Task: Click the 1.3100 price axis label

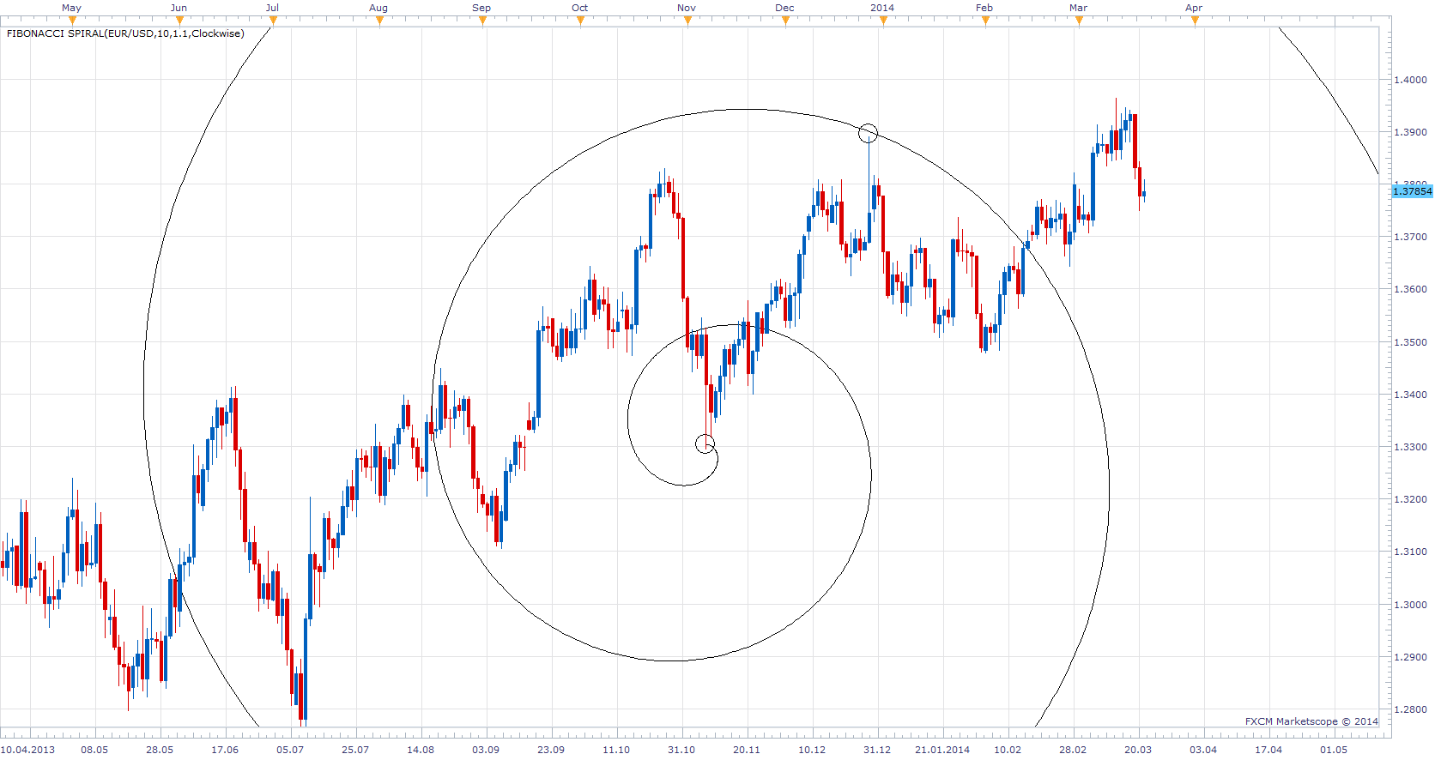Action: pos(1410,552)
